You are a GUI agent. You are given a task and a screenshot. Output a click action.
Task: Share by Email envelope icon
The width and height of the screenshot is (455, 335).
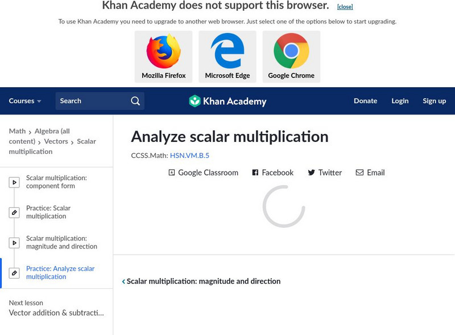tap(359, 173)
